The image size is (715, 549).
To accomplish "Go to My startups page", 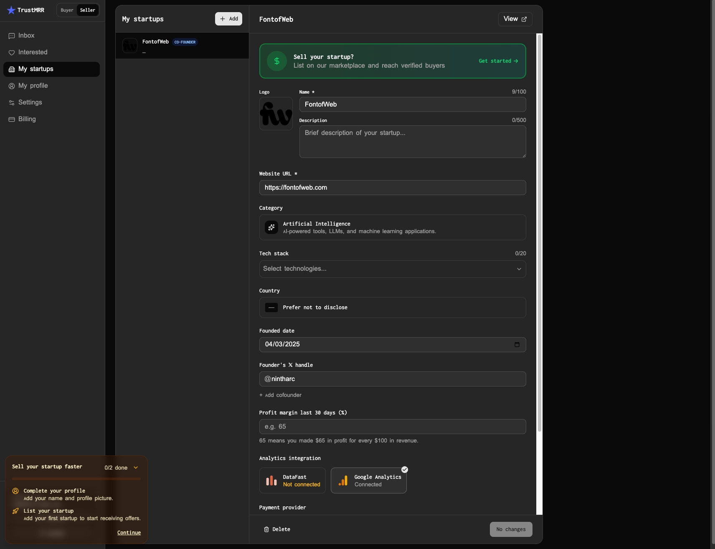I will (x=51, y=69).
